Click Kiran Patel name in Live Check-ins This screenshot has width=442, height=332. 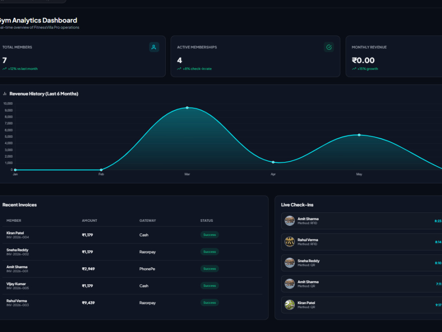click(306, 303)
